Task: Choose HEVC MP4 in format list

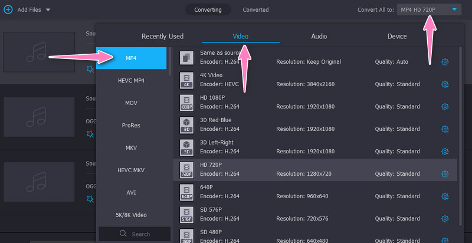Action: [131, 80]
